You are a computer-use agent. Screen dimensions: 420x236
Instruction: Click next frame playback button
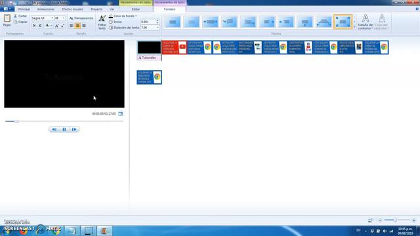(74, 130)
